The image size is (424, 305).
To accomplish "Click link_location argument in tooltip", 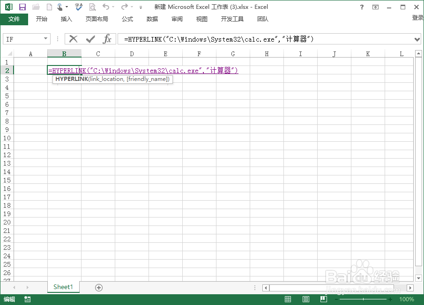I will tap(106, 79).
